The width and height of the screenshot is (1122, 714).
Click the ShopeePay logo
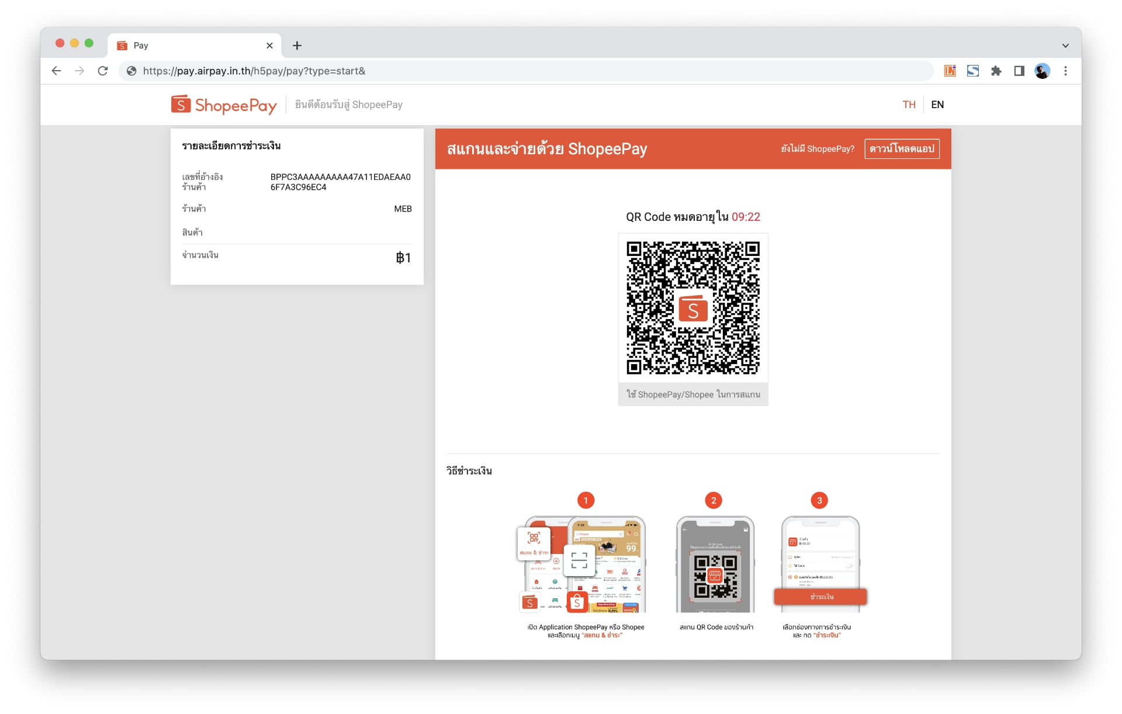click(224, 105)
